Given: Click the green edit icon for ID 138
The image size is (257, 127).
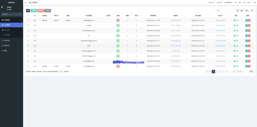Looking at the screenshot, I should pyautogui.click(x=246, y=20).
